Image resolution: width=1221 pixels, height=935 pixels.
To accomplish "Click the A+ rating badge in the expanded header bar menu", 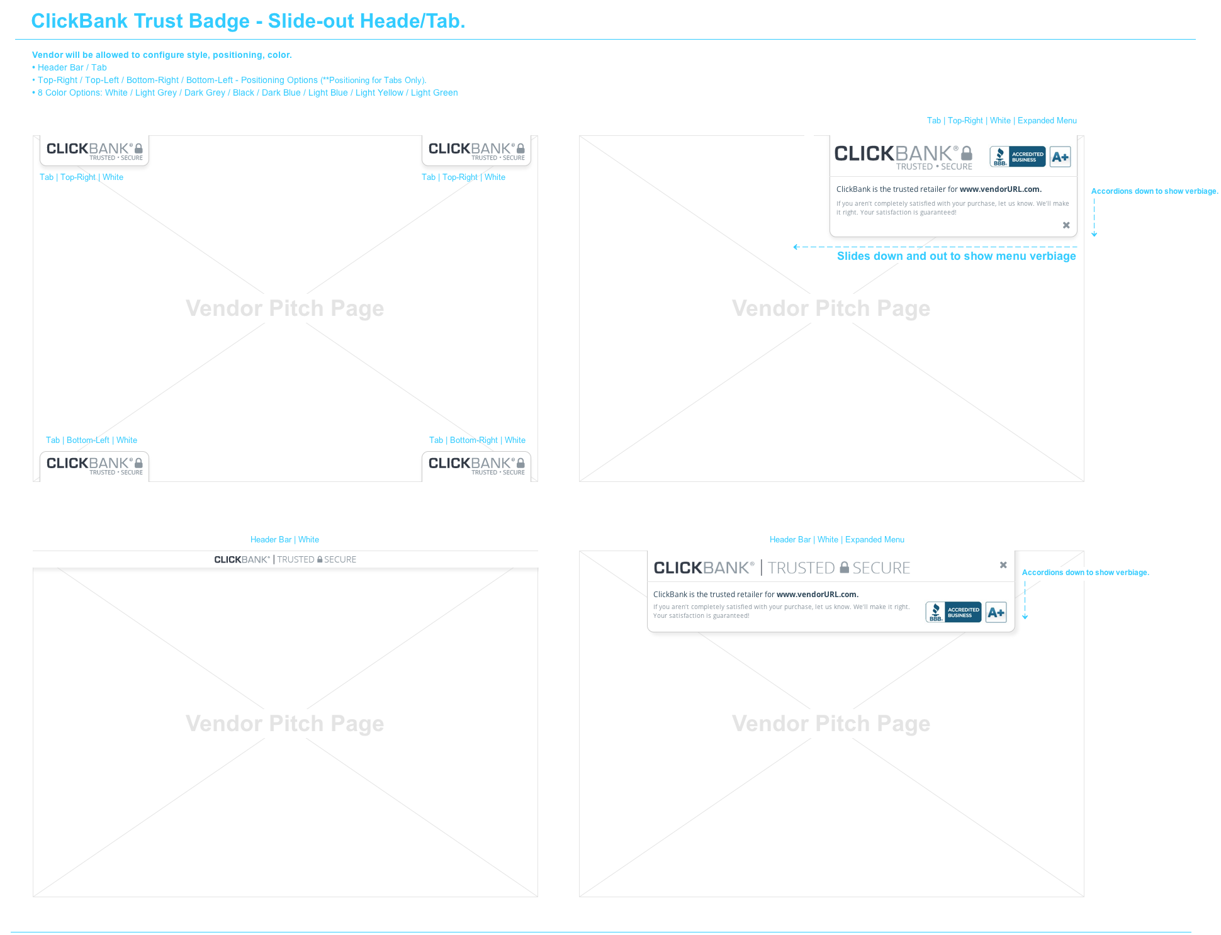I will click(996, 612).
